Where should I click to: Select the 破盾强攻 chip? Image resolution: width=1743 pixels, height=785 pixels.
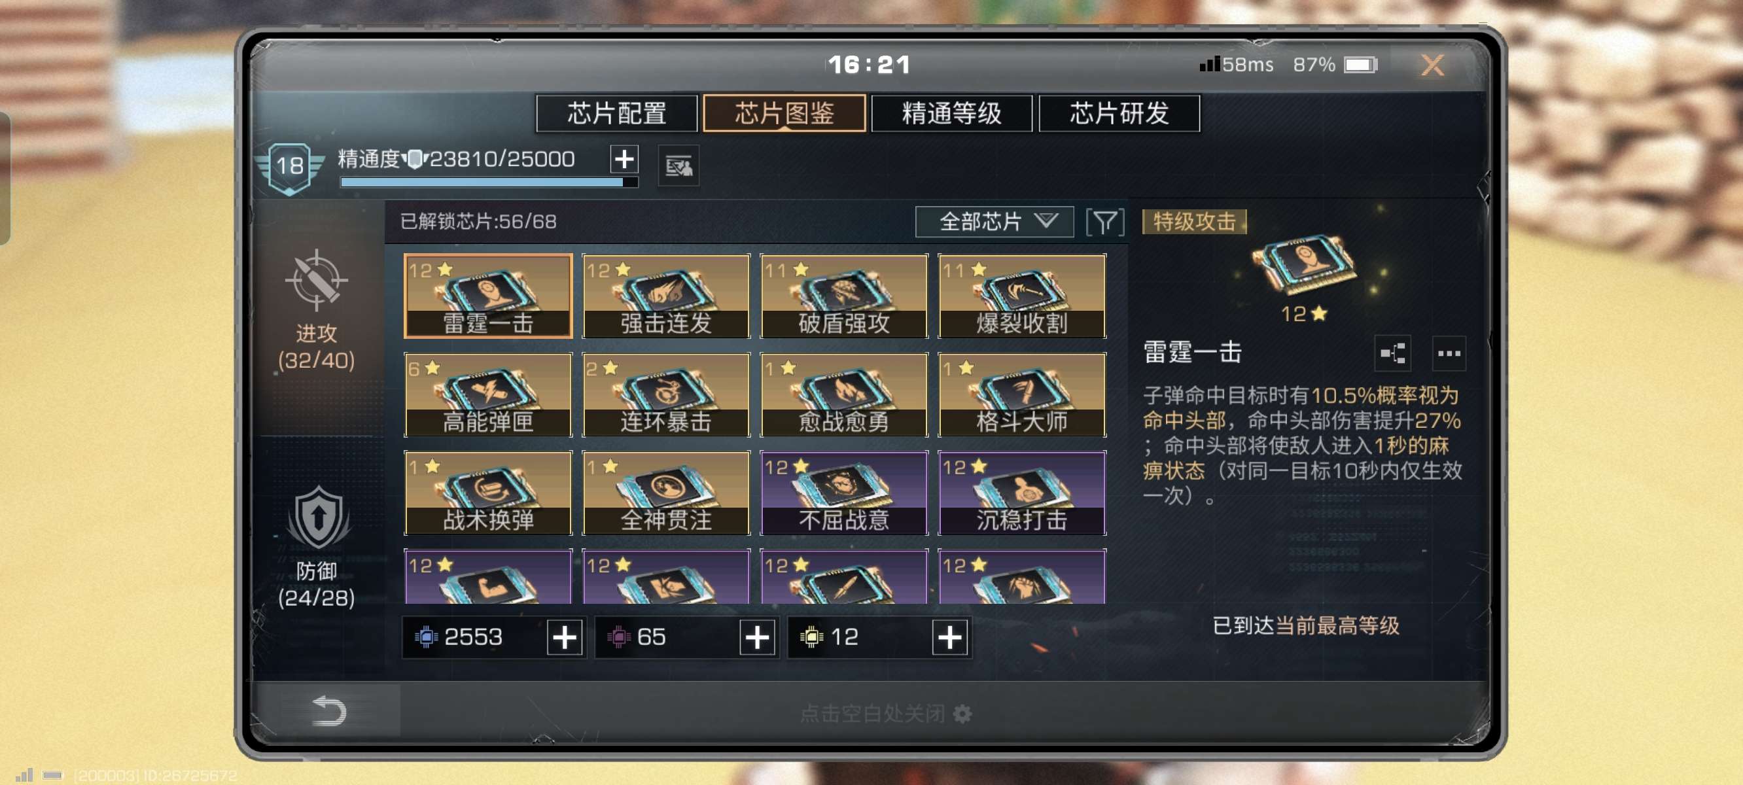click(844, 296)
